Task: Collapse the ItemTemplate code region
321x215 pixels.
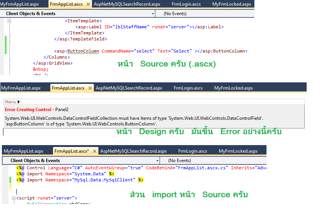Action: coord(9,21)
